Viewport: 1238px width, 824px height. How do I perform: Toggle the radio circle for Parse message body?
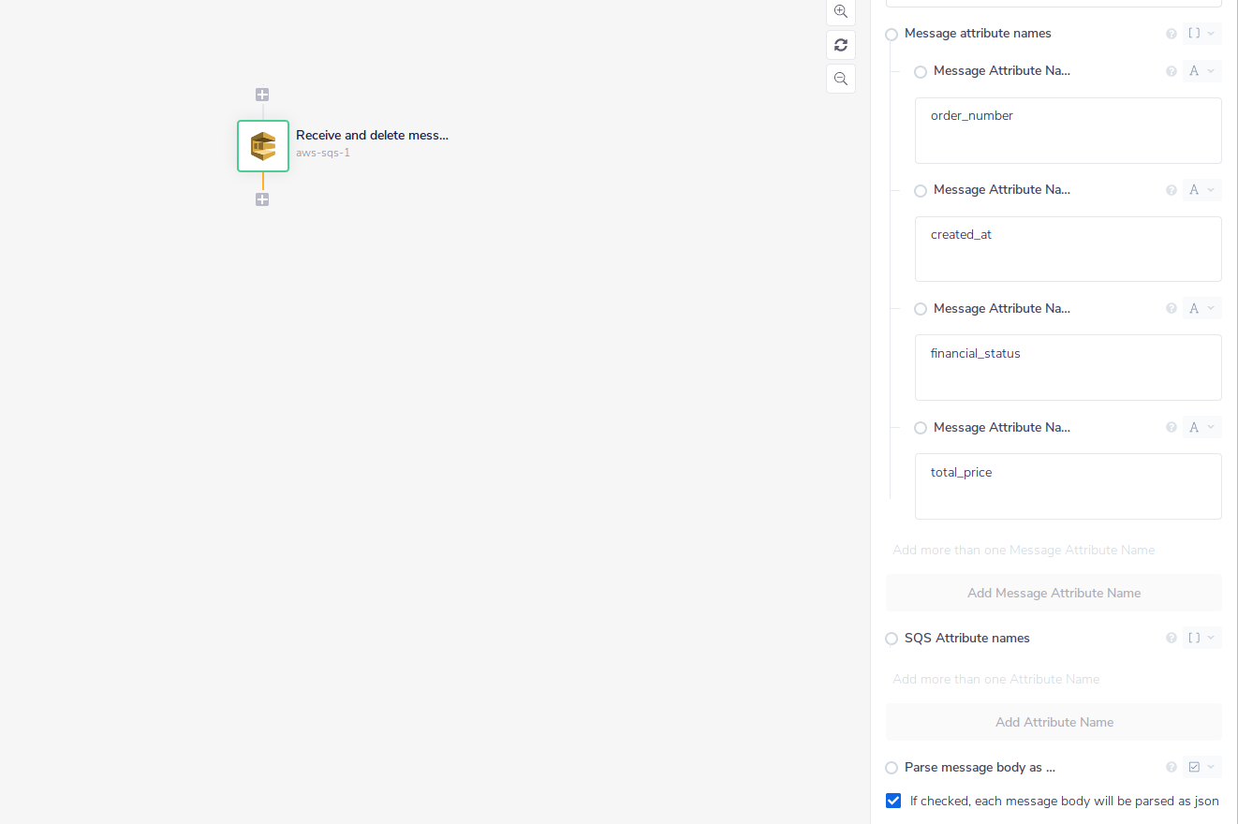[892, 769]
